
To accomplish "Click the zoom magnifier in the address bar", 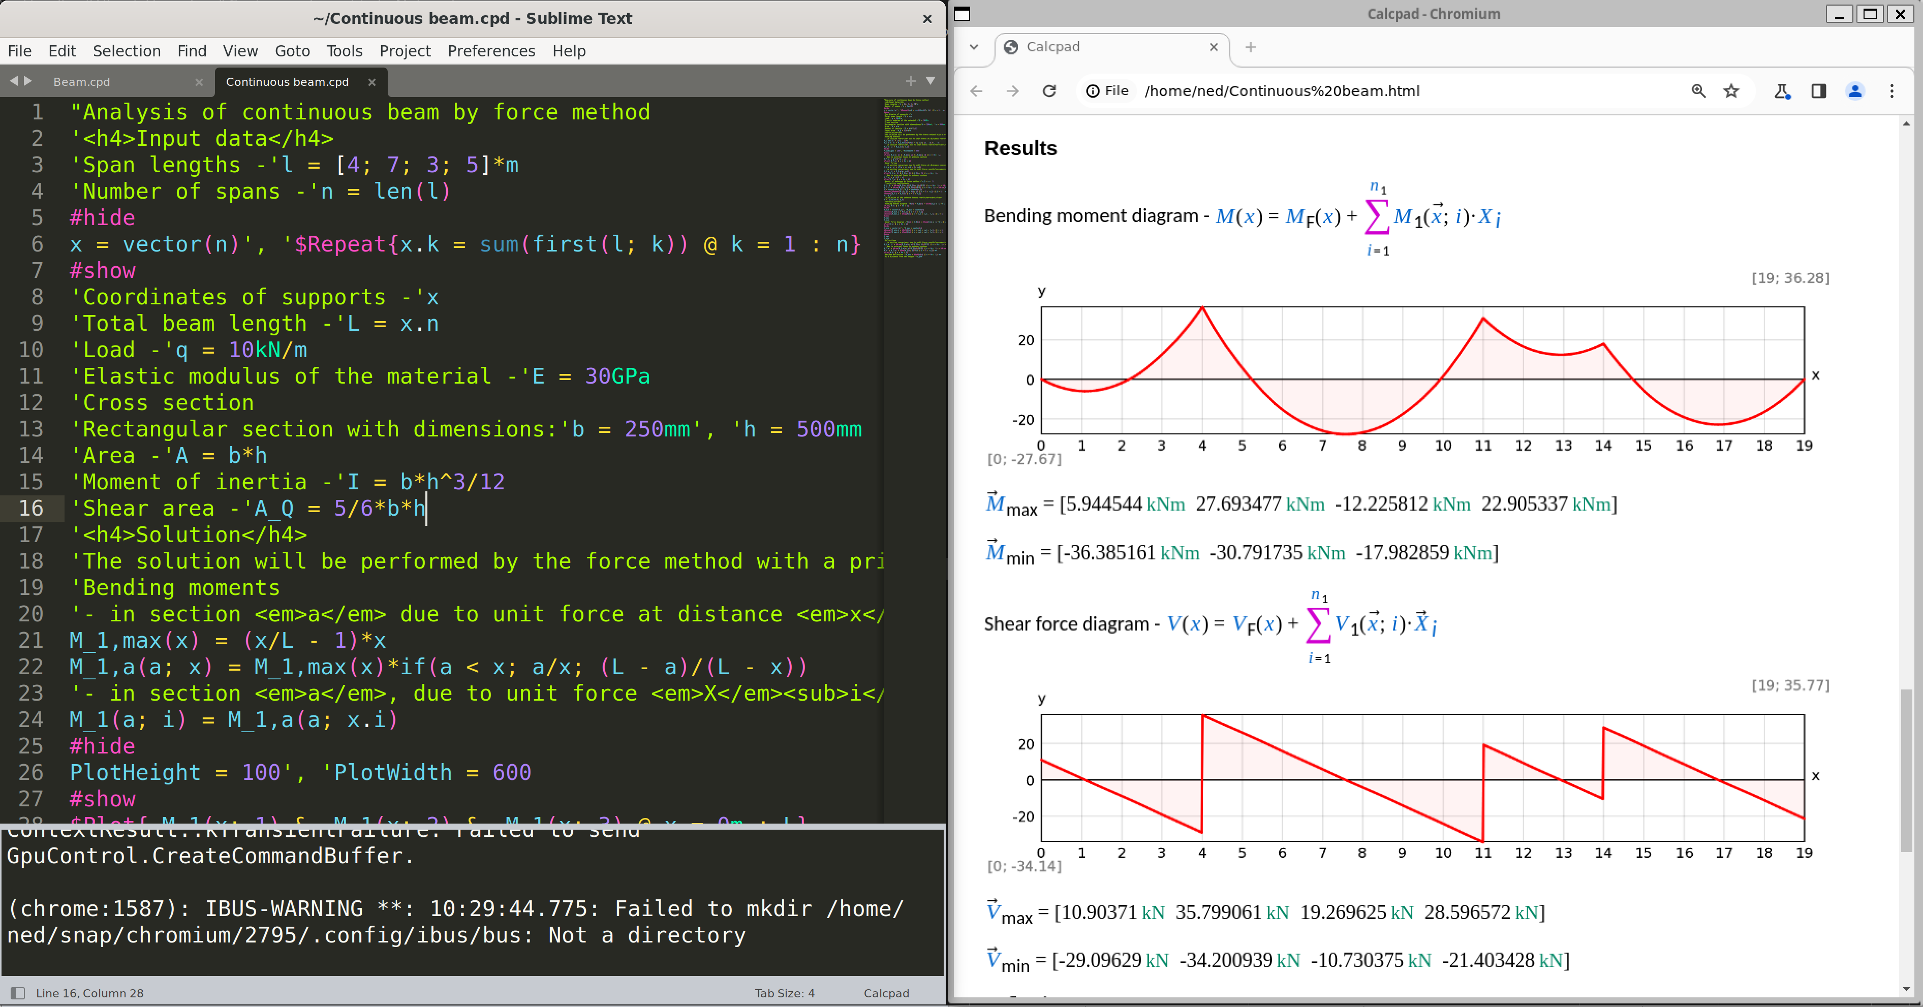I will (x=1698, y=90).
